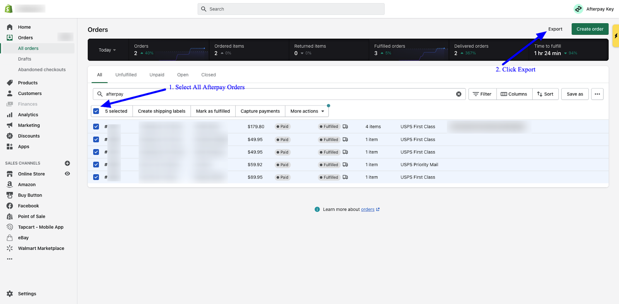Open the Today date range dropdown

[x=107, y=50]
